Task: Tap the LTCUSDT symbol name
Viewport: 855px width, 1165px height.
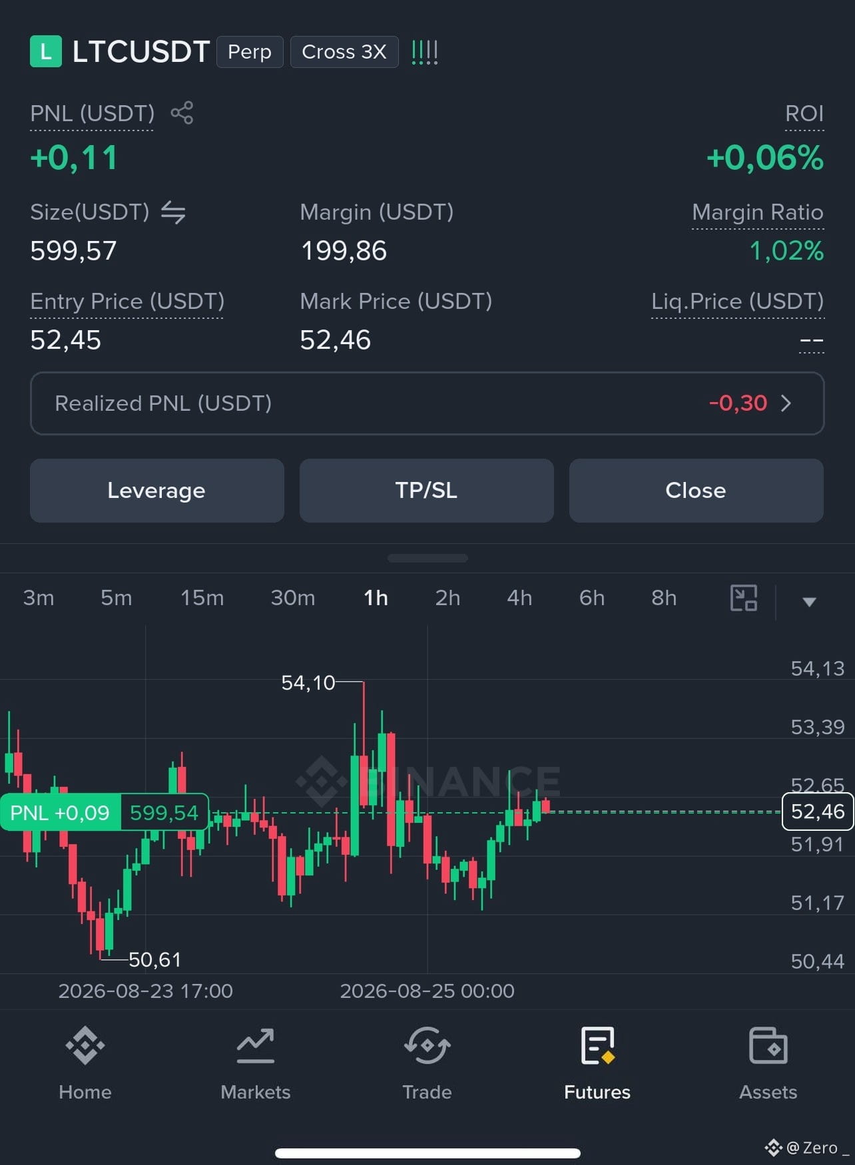Action: point(141,52)
